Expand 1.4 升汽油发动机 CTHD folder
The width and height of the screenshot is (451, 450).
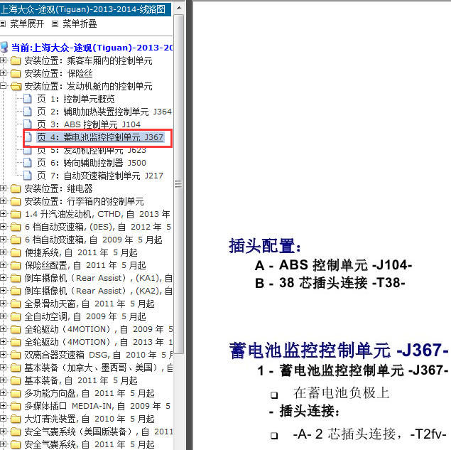[x=3, y=214]
